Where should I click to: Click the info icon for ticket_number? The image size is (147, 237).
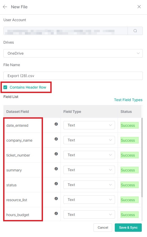pos(56,154)
